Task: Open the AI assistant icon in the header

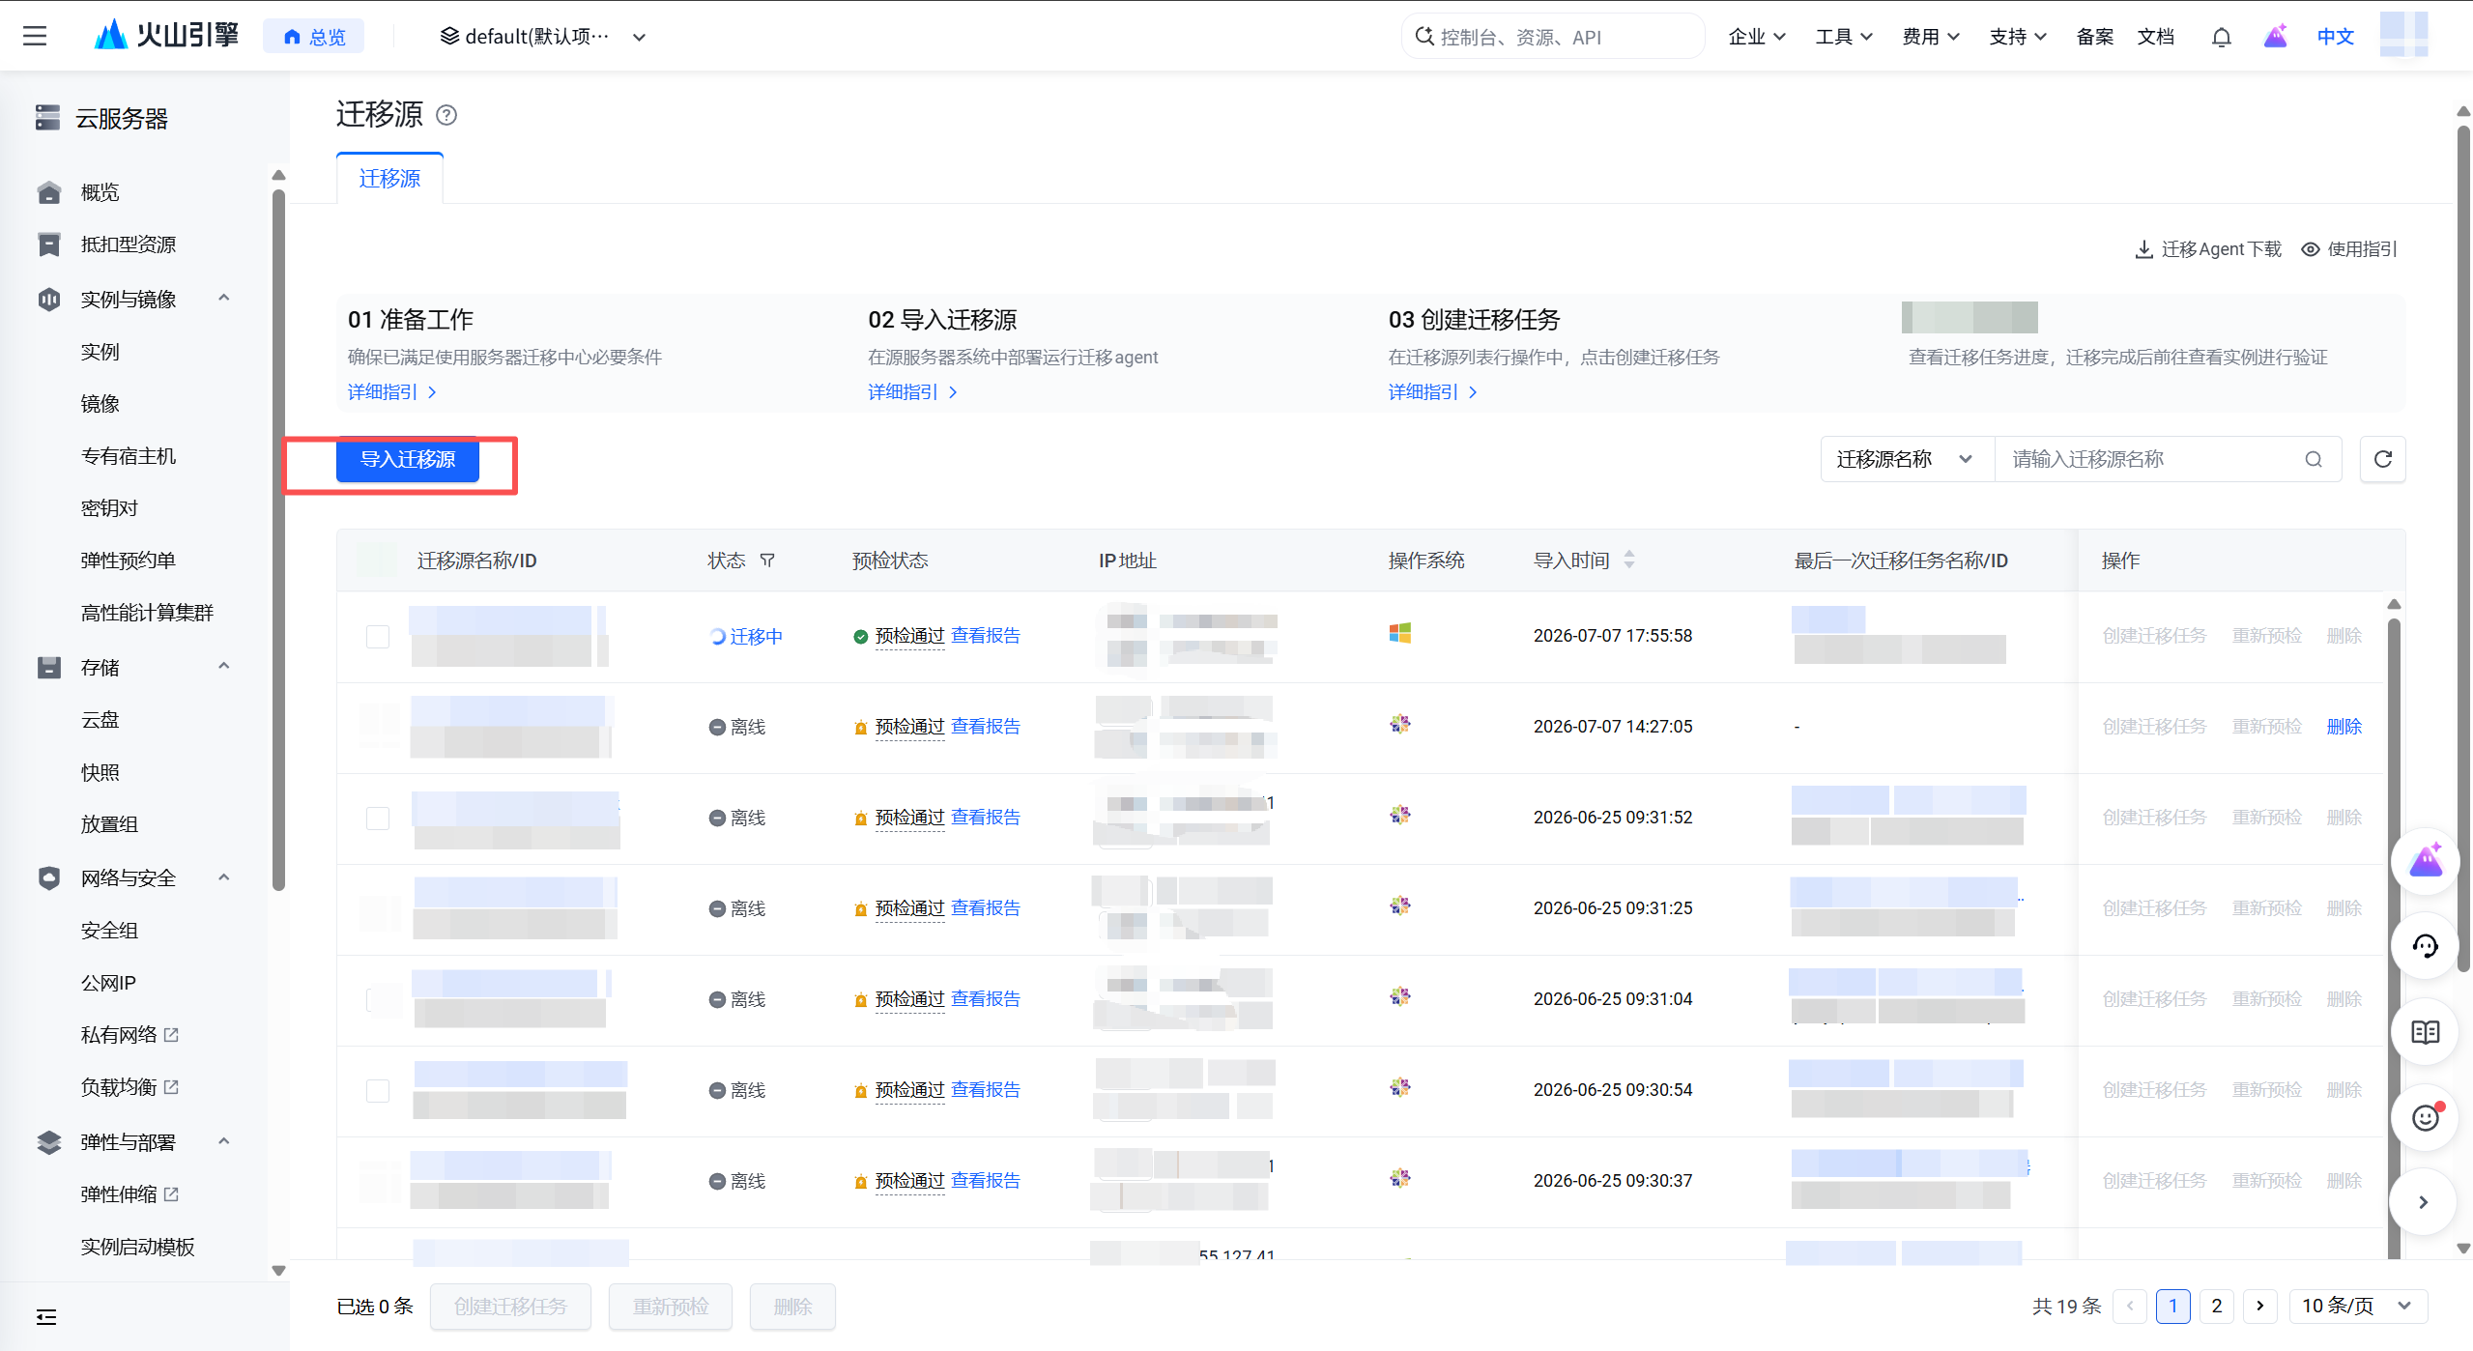Action: [x=2275, y=37]
